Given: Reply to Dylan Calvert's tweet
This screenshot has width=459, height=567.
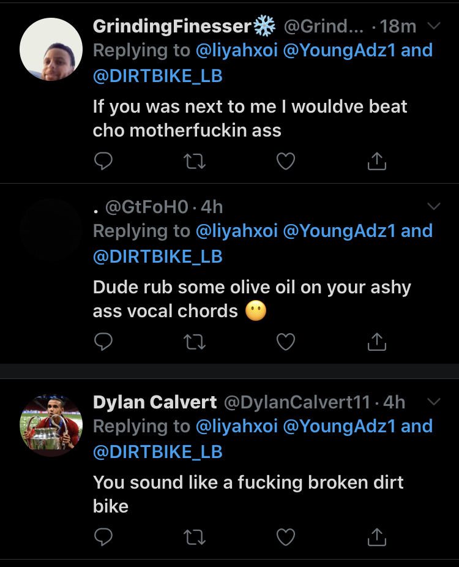Looking at the screenshot, I should pos(104,537).
